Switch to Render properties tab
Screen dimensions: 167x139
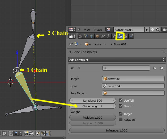click(80, 36)
